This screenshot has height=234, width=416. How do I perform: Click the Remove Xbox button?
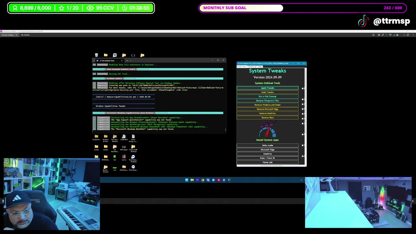tap(267, 118)
